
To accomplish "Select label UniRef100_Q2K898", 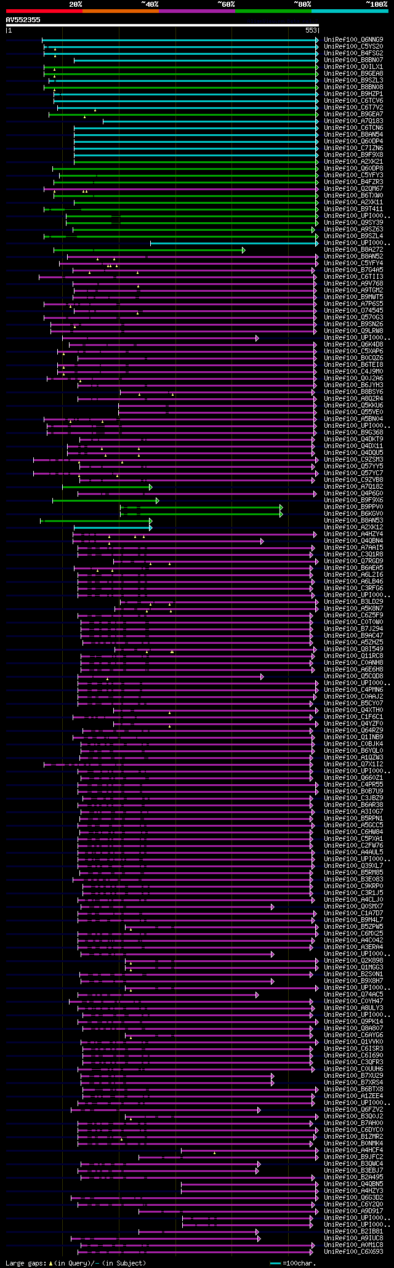I will click(353, 961).
